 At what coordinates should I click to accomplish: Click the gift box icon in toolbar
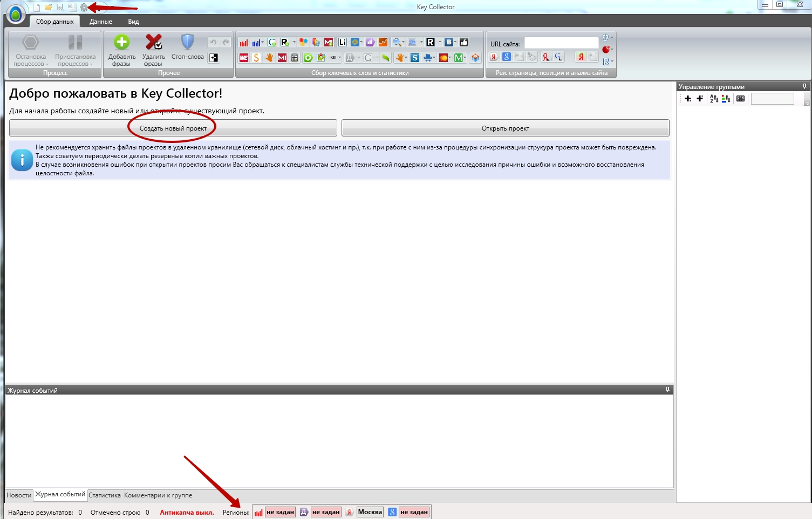475,58
